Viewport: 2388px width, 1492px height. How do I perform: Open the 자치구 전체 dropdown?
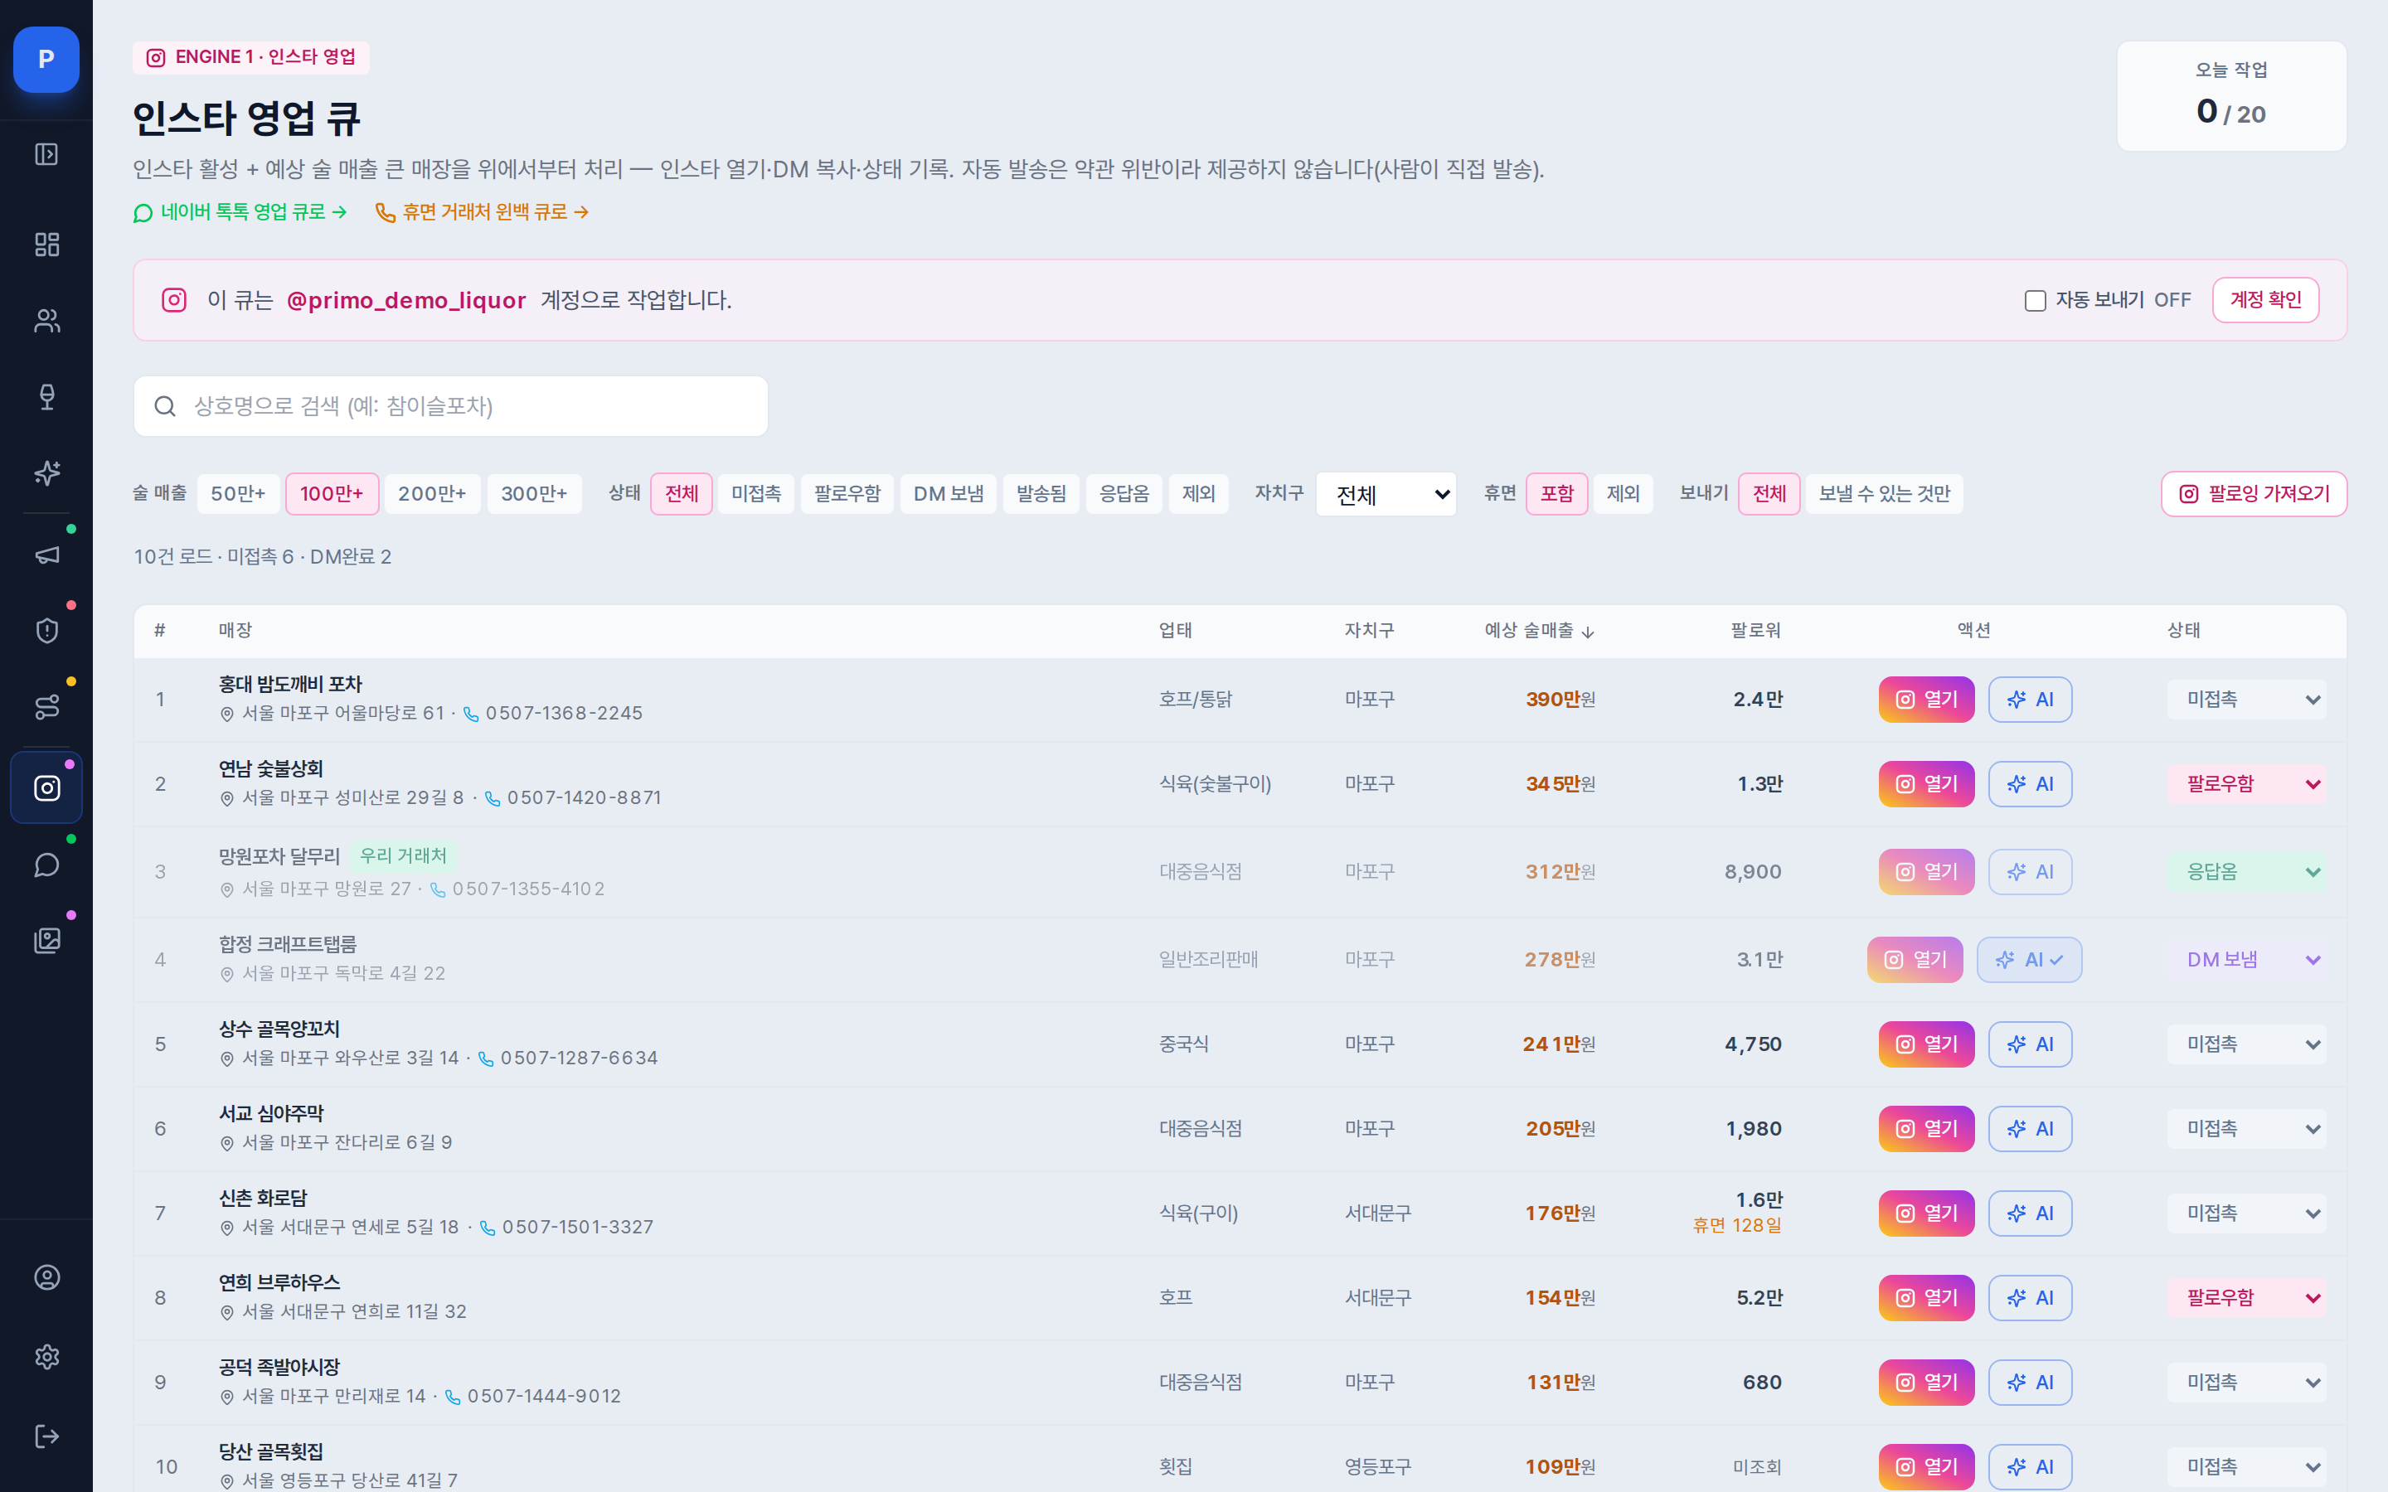(1386, 493)
